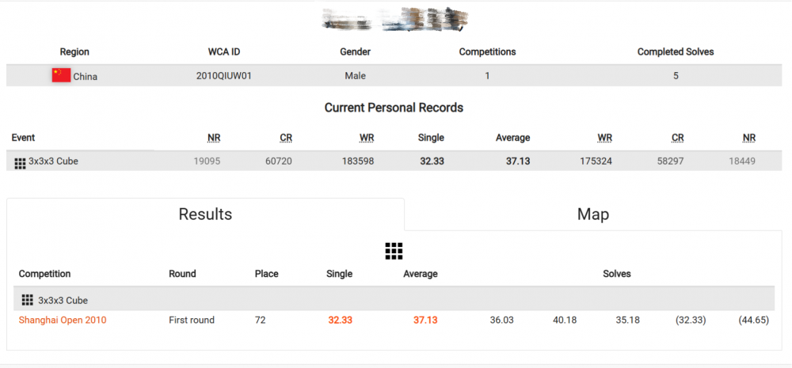The height and width of the screenshot is (368, 792).
Task: Click personal record single 32.33 in bold black
Action: [x=432, y=161]
